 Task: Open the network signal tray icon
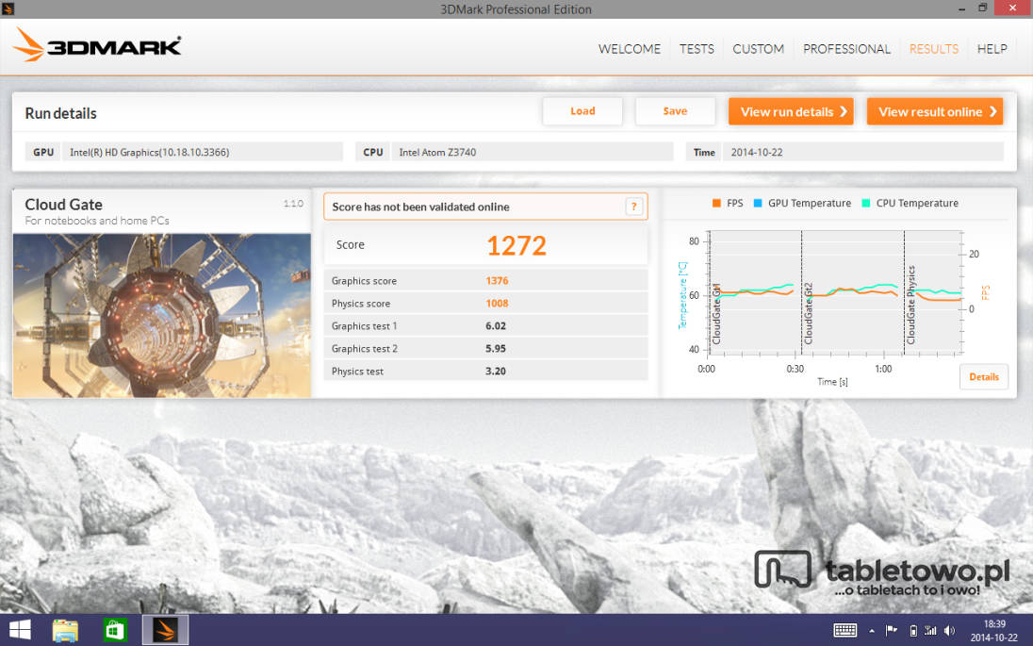[x=930, y=631]
